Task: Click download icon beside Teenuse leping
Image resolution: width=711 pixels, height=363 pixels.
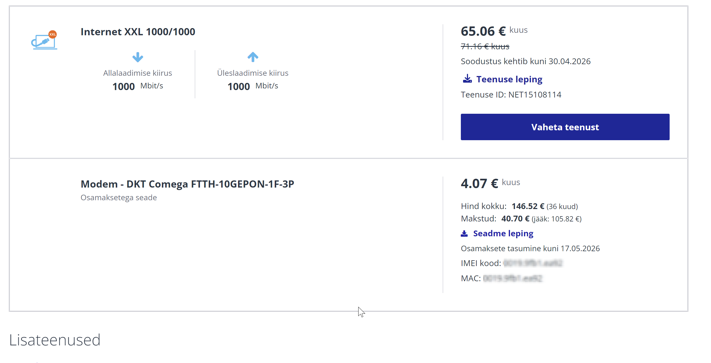Action: tap(467, 79)
